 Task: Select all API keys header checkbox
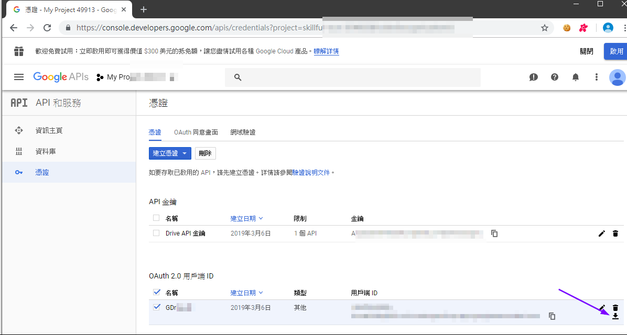tap(156, 218)
